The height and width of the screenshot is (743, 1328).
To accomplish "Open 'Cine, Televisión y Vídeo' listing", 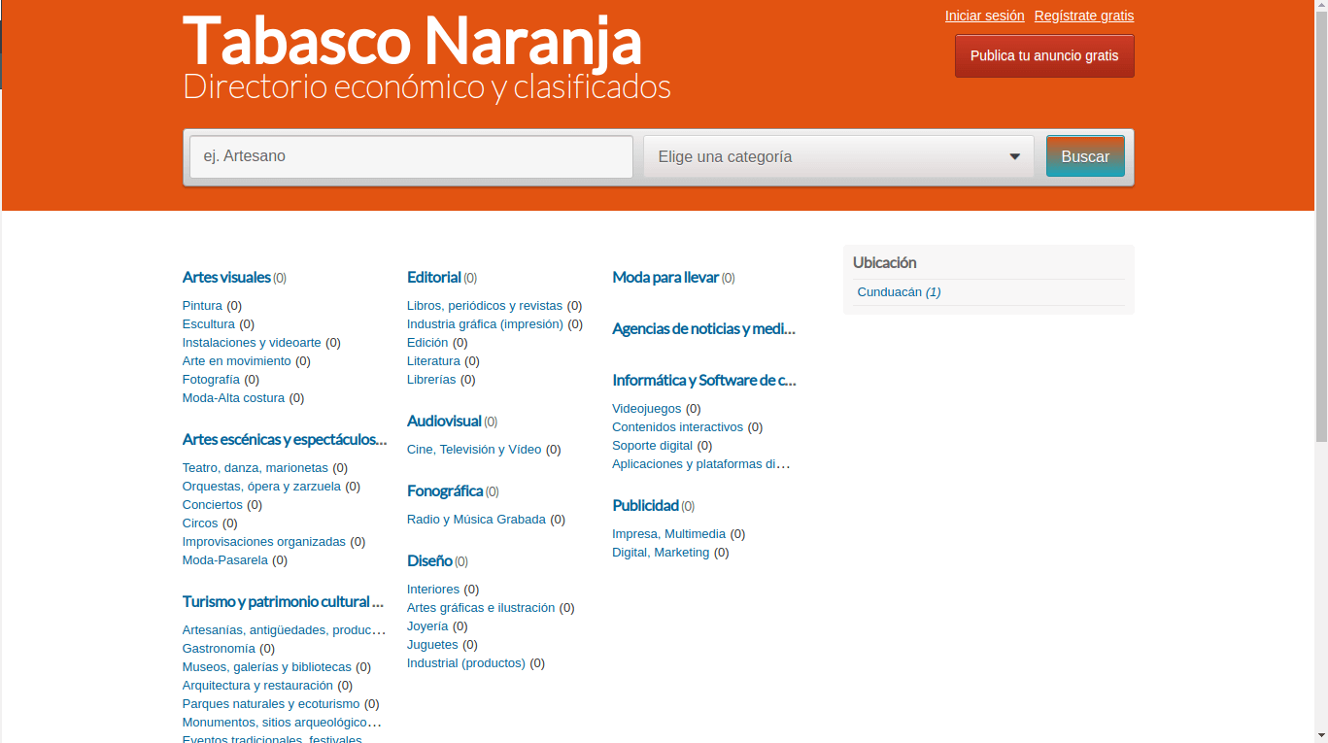I will [x=474, y=450].
